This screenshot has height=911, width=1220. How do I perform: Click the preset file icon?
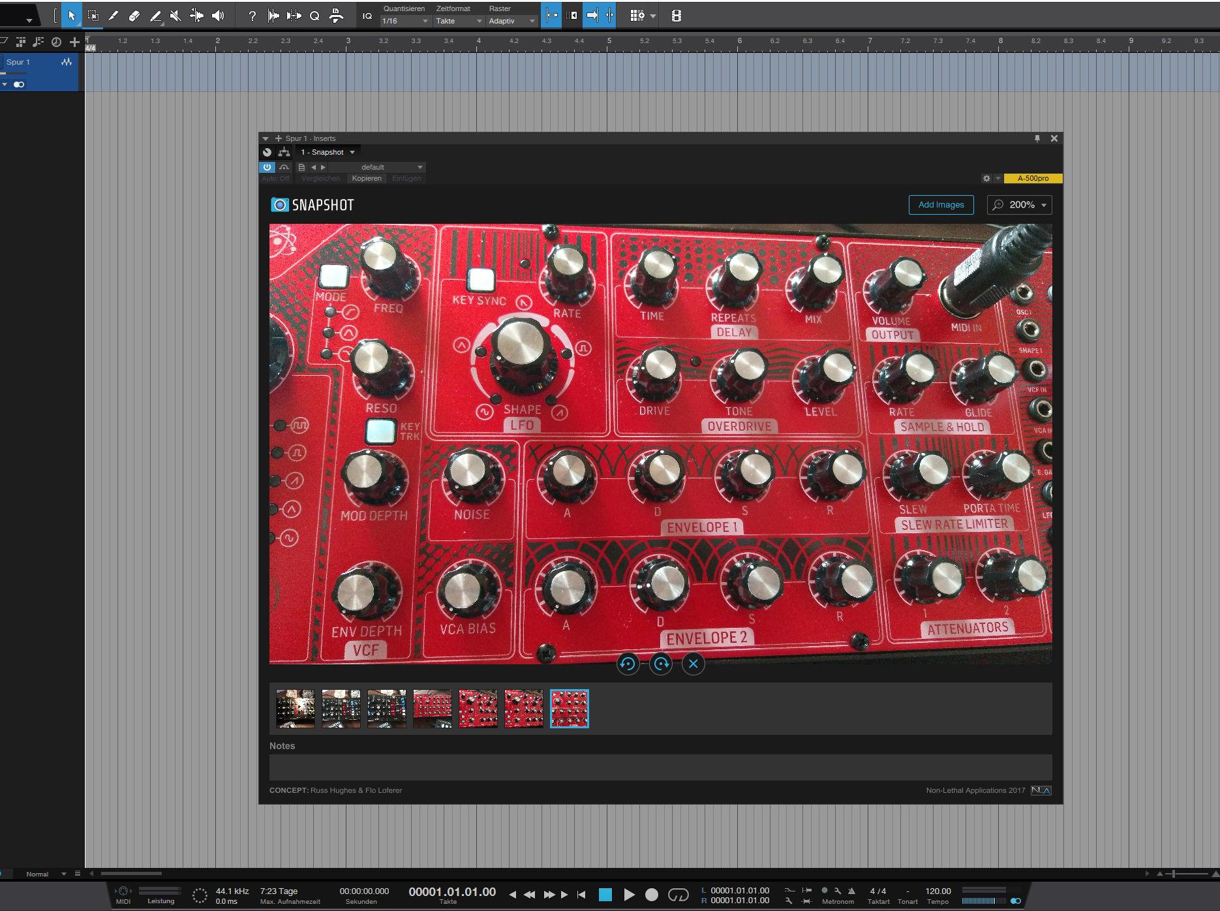coord(301,167)
